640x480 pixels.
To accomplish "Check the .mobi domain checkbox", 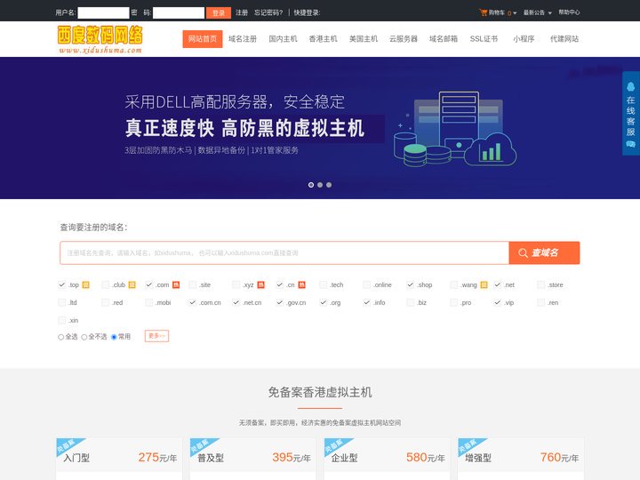I will (149, 302).
